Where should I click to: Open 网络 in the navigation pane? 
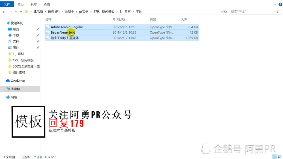[x=14, y=97]
